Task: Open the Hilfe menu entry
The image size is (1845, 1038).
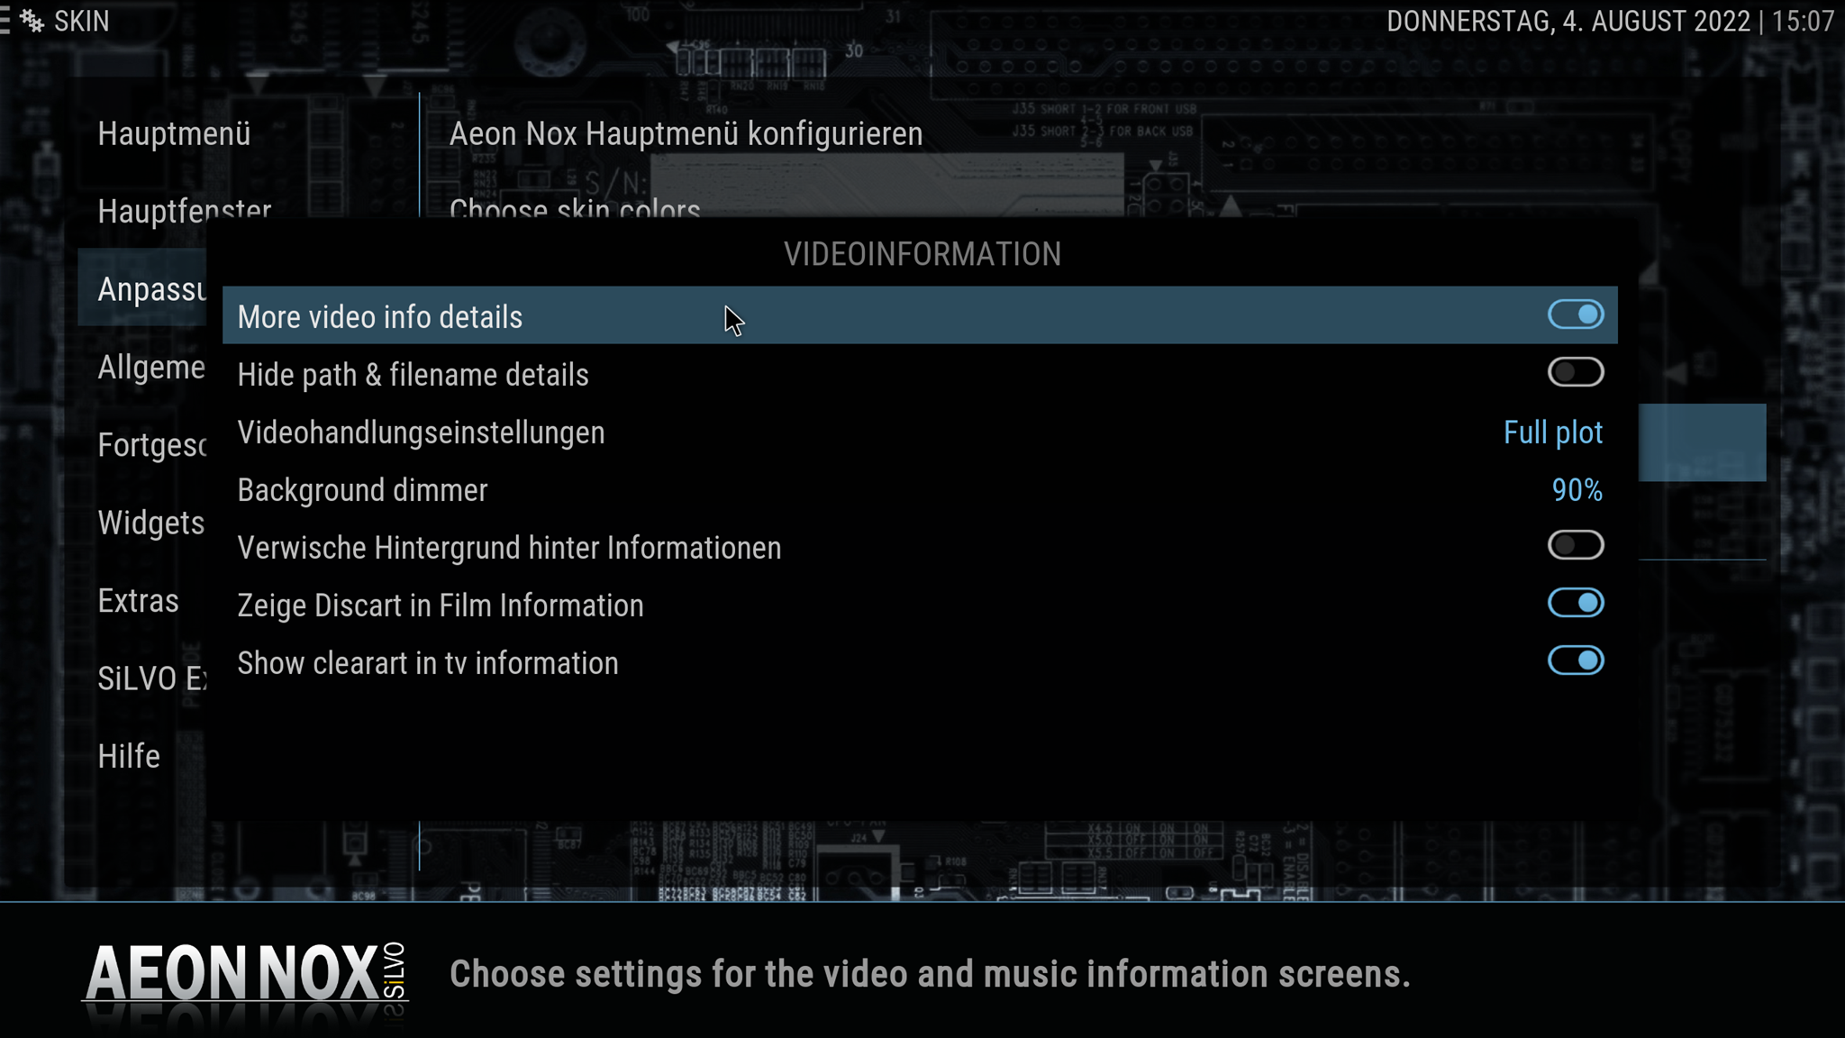Action: pyautogui.click(x=129, y=756)
